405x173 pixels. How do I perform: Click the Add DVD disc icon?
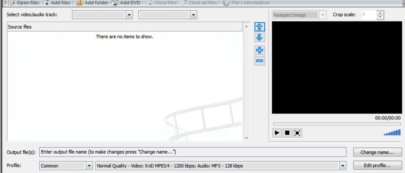tap(115, 3)
